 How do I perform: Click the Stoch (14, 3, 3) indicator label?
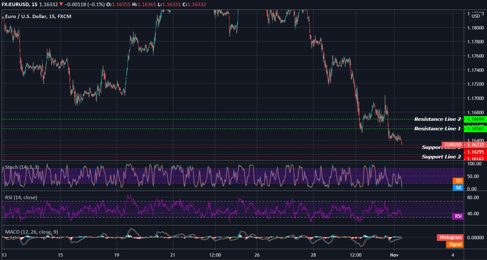click(22, 167)
